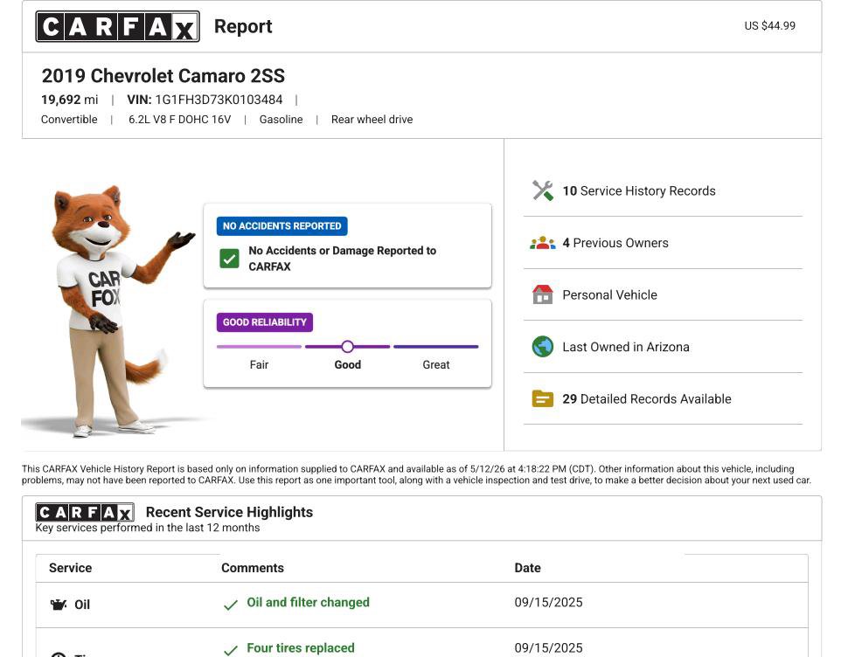Click the CARFAX logo in the header
The image size is (848, 657).
pyautogui.click(x=117, y=26)
